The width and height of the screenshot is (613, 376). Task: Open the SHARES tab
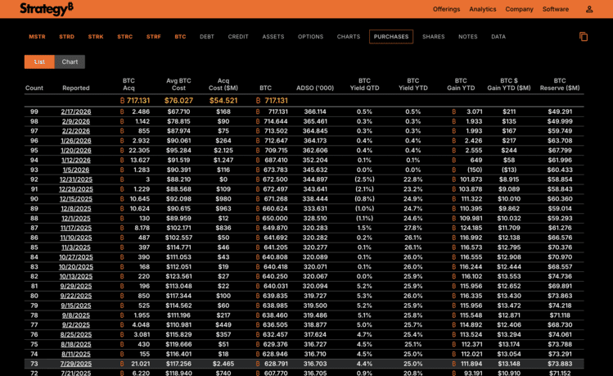coord(434,37)
